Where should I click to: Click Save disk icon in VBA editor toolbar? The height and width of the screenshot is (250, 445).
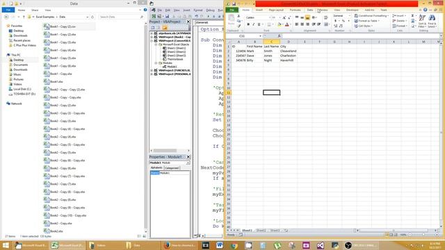[167, 17]
